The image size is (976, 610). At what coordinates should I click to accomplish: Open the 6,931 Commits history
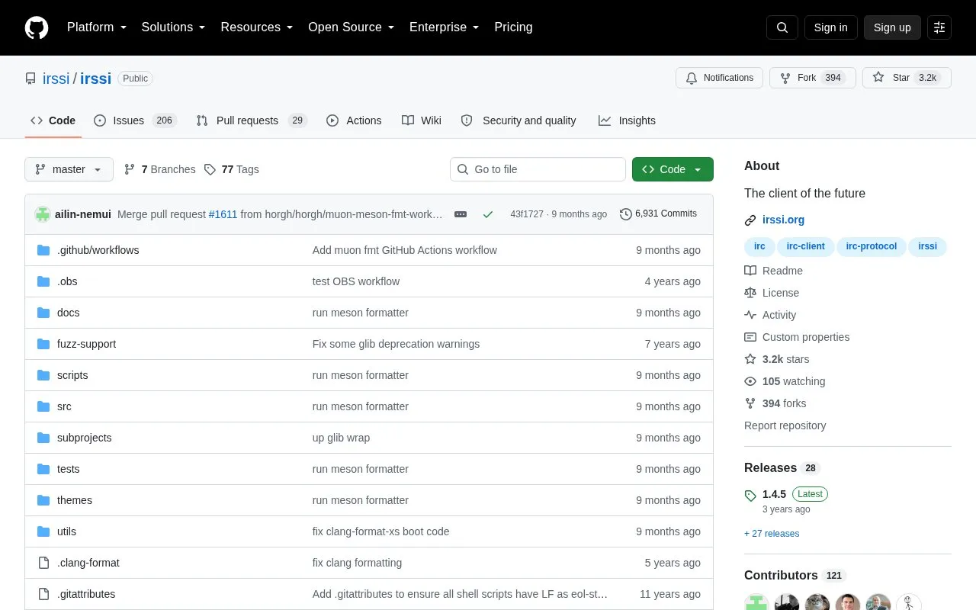[x=659, y=213]
